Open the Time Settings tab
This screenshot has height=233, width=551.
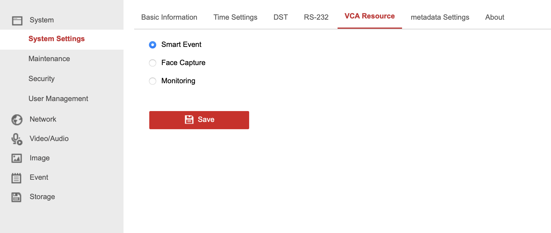coord(235,17)
